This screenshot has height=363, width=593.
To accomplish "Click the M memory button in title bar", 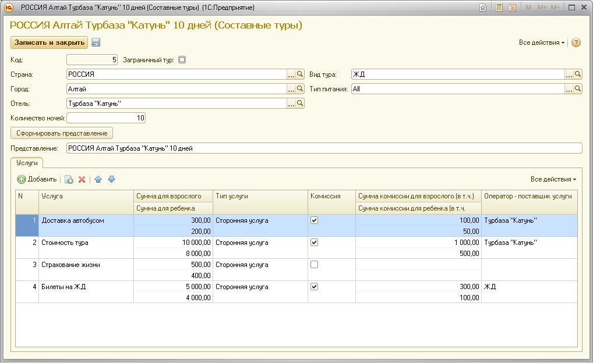I will point(528,8).
